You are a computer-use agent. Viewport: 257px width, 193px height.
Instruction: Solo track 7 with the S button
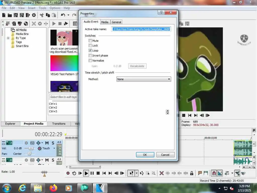[x=53, y=143]
